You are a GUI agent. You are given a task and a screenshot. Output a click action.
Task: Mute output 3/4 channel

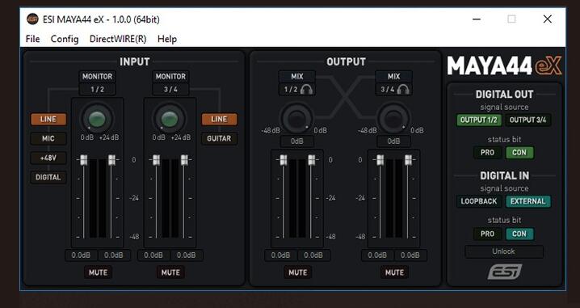394,272
